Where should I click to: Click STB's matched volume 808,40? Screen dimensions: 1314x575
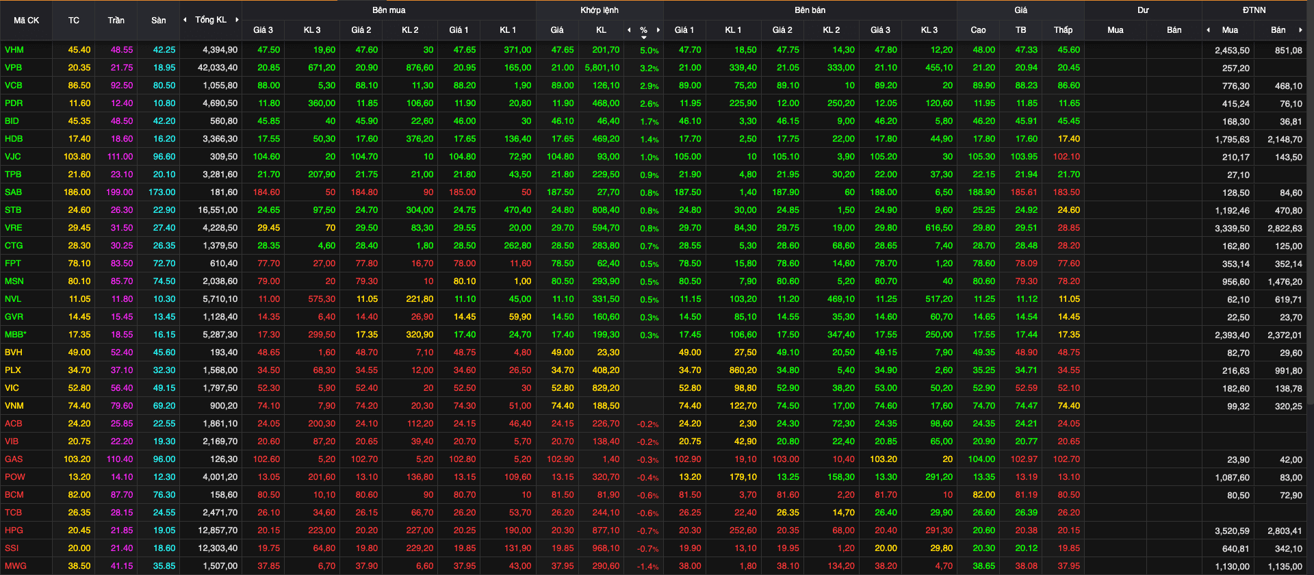[606, 210]
